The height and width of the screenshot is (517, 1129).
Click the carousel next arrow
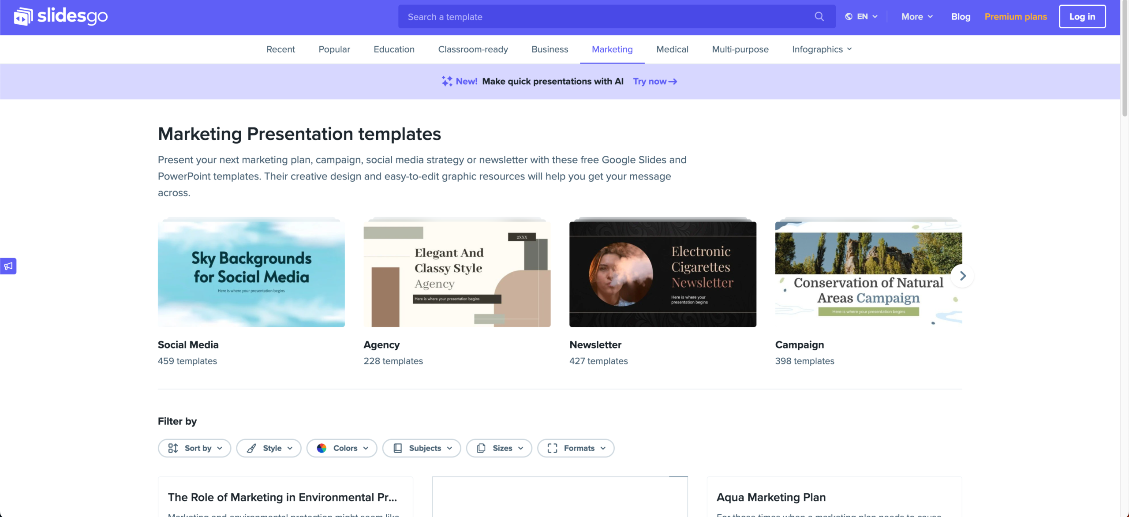click(963, 276)
